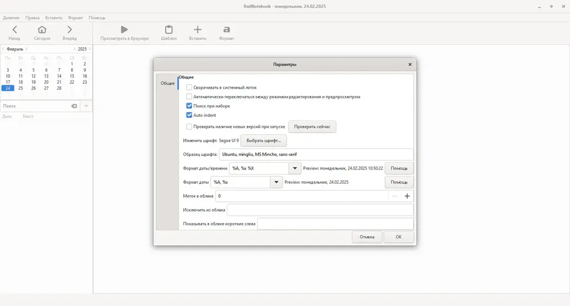
Task: Expand the Формат даты/времени dropdown arrow
Action: 295,168
